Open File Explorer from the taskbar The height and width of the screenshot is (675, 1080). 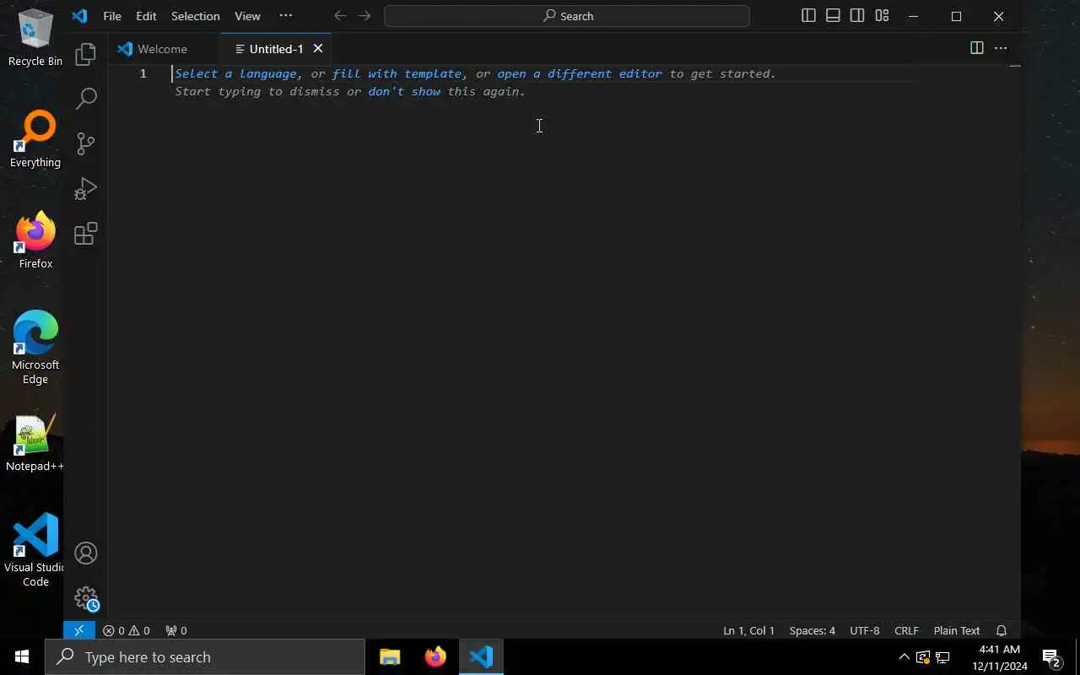(x=390, y=656)
